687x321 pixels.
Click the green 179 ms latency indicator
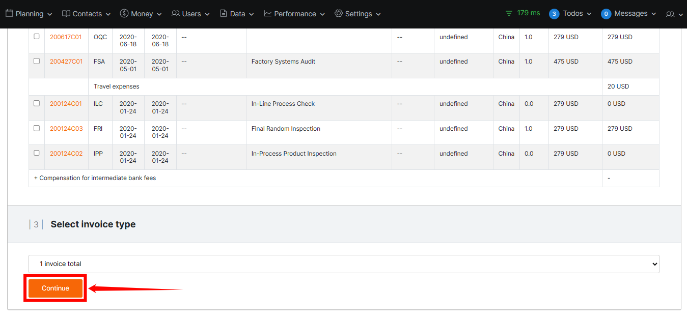[522, 13]
